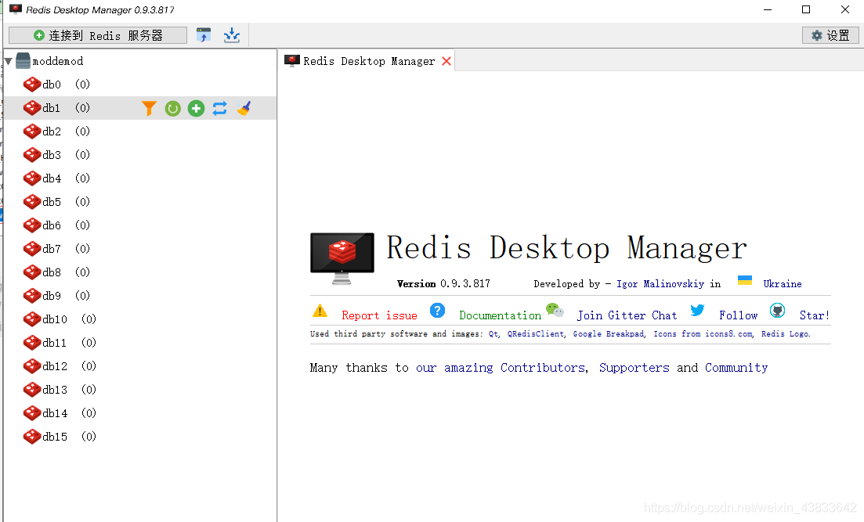
Task: Click the Ukraine flag icon
Action: pos(745,280)
